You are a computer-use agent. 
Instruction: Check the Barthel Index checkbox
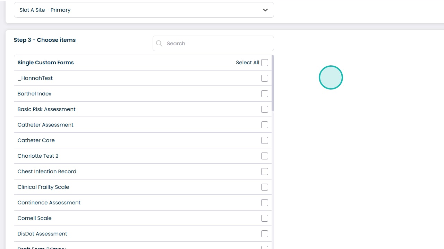point(265,94)
